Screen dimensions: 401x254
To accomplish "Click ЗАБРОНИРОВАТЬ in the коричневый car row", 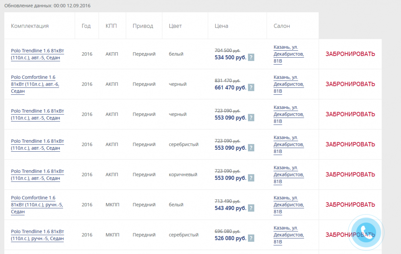I will coord(350,174).
